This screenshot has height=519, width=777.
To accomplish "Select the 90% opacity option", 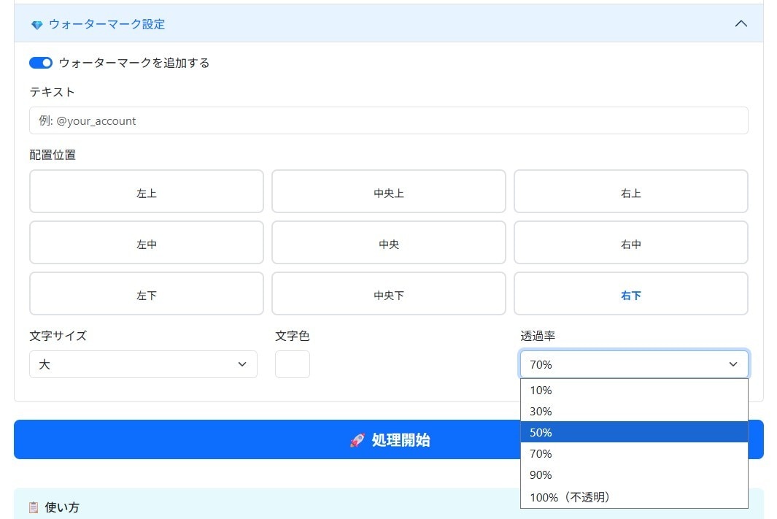I will tap(634, 475).
